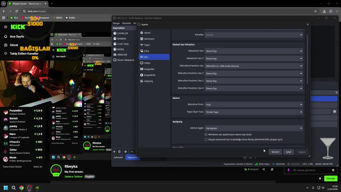The image size is (341, 192).
Task: Open the Tepe Ölçer Türü dropdown
Action: coord(254,112)
